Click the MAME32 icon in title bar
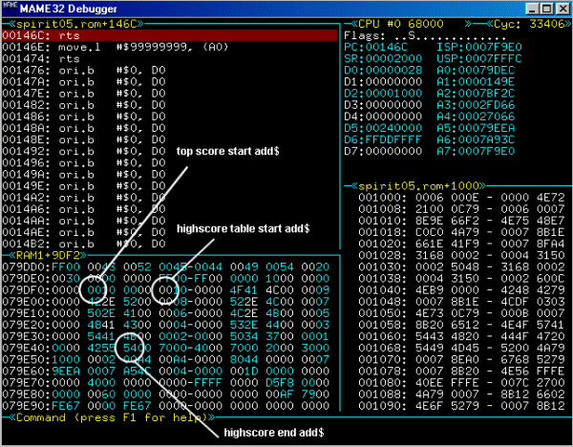Image resolution: width=573 pixels, height=447 pixels. coord(10,9)
